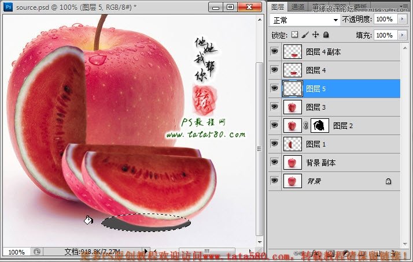Enable lock position move icon
413x262 pixels.
[x=315, y=35]
